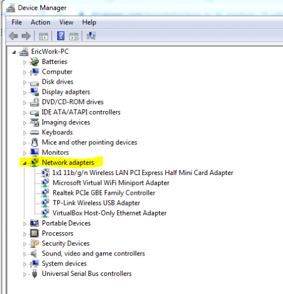Select Microsoft Virtual WiFi Miniport Adapter

pyautogui.click(x=111, y=183)
